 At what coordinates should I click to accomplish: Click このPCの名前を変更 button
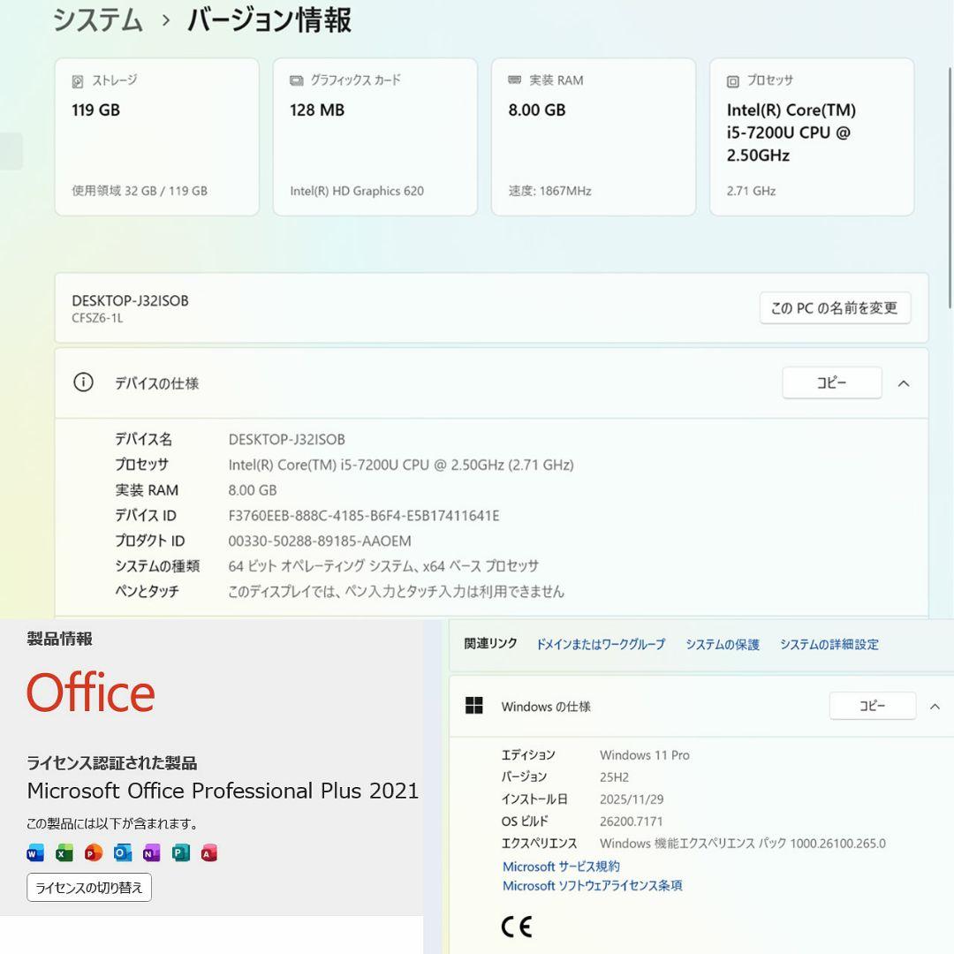tap(834, 308)
